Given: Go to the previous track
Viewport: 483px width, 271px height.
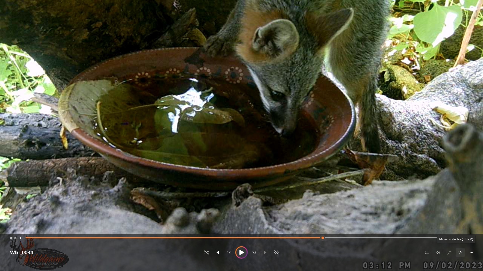Looking at the screenshot, I should pos(218,252).
